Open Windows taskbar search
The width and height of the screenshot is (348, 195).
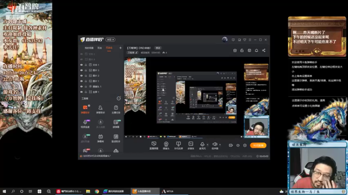(13, 191)
